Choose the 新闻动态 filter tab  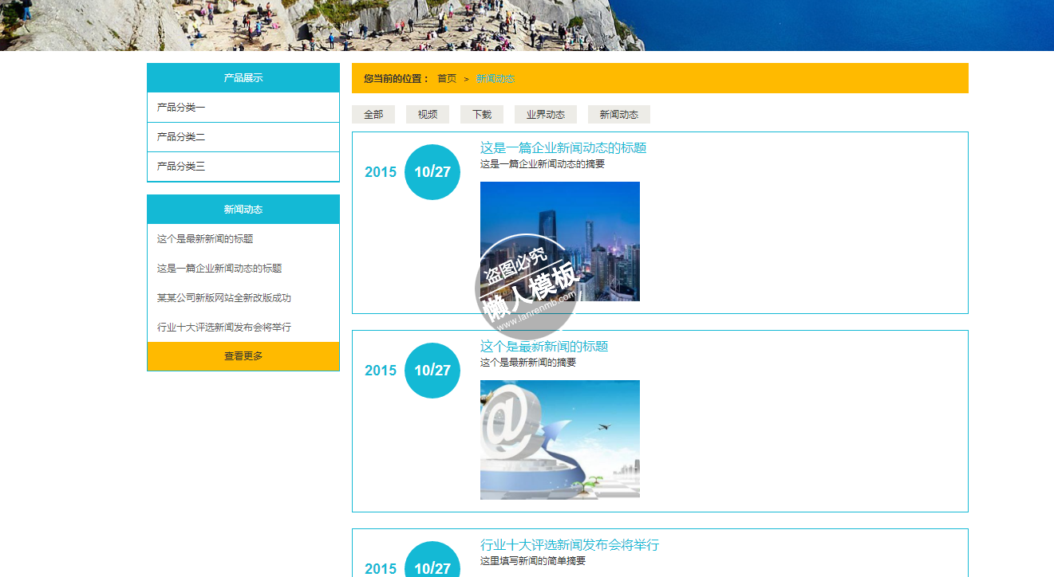(x=619, y=115)
